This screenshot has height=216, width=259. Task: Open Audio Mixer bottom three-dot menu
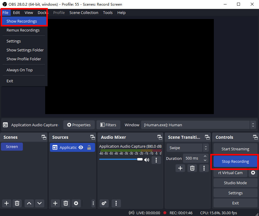click(116, 203)
